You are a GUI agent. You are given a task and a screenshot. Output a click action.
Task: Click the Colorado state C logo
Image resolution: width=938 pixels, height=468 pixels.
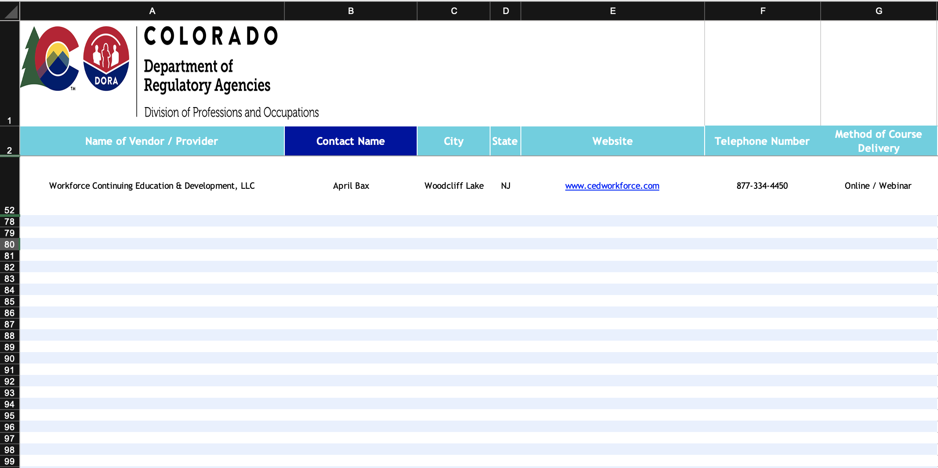point(52,59)
